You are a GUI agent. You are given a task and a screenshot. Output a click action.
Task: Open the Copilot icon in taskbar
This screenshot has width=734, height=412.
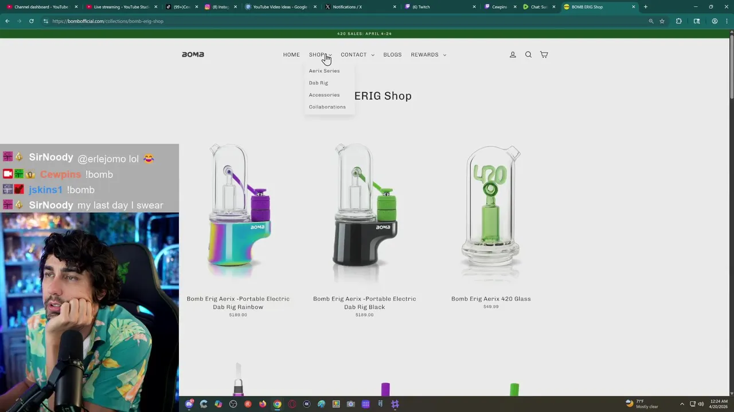pyautogui.click(x=218, y=404)
